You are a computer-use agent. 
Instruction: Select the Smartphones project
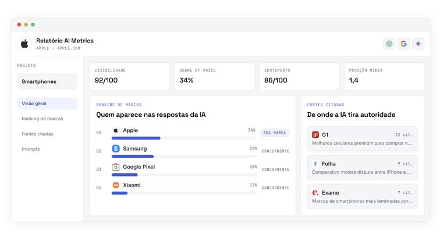click(x=47, y=81)
